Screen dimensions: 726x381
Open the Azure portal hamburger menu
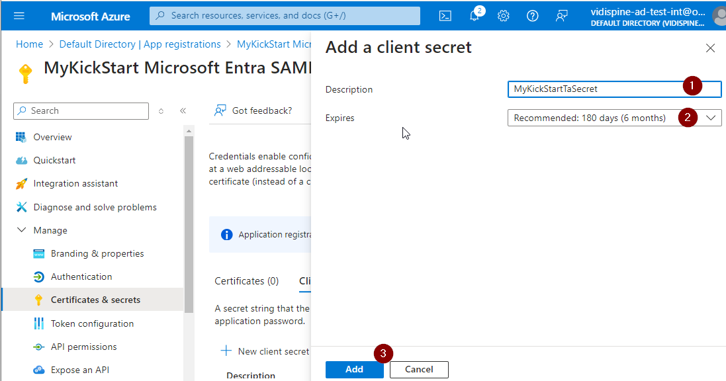click(19, 16)
